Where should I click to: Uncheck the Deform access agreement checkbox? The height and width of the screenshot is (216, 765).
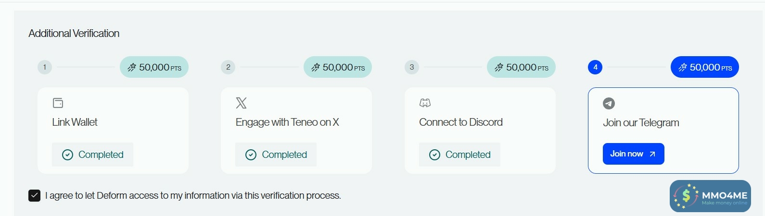coord(34,195)
